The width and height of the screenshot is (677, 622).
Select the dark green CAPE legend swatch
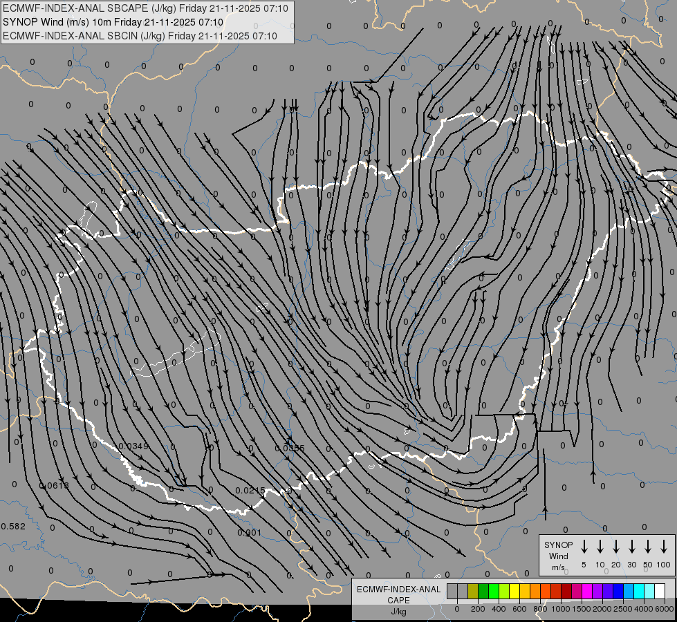(x=483, y=591)
